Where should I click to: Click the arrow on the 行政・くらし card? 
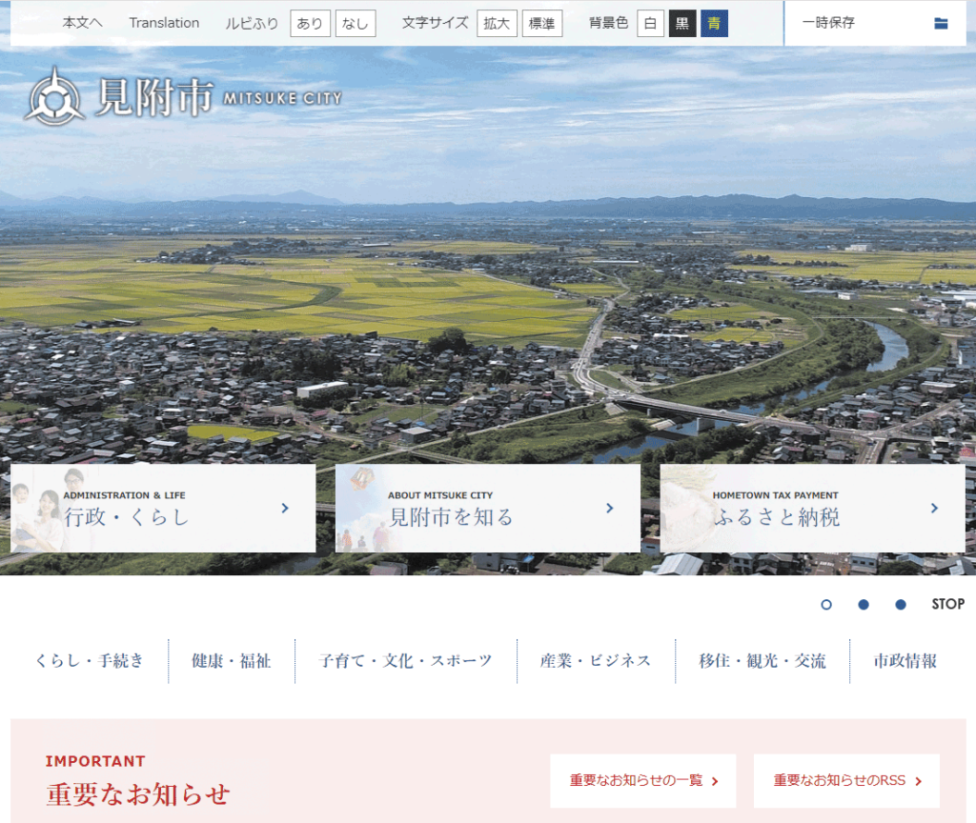(x=284, y=508)
